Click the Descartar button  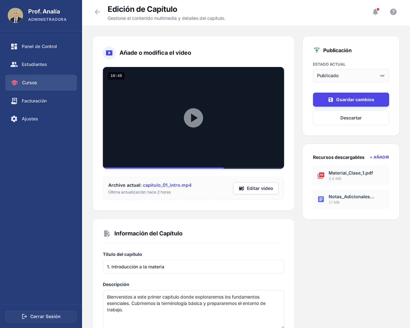(x=351, y=118)
